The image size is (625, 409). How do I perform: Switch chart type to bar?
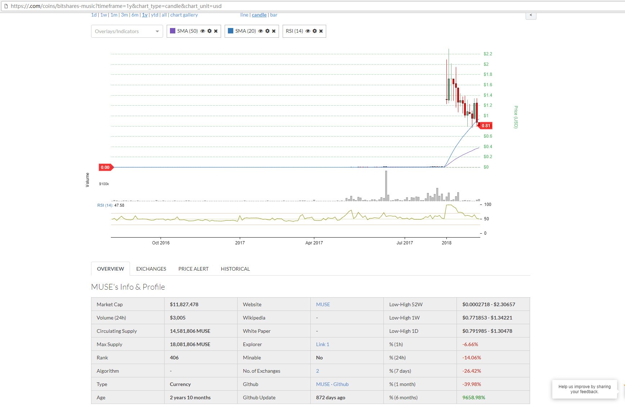click(x=274, y=15)
